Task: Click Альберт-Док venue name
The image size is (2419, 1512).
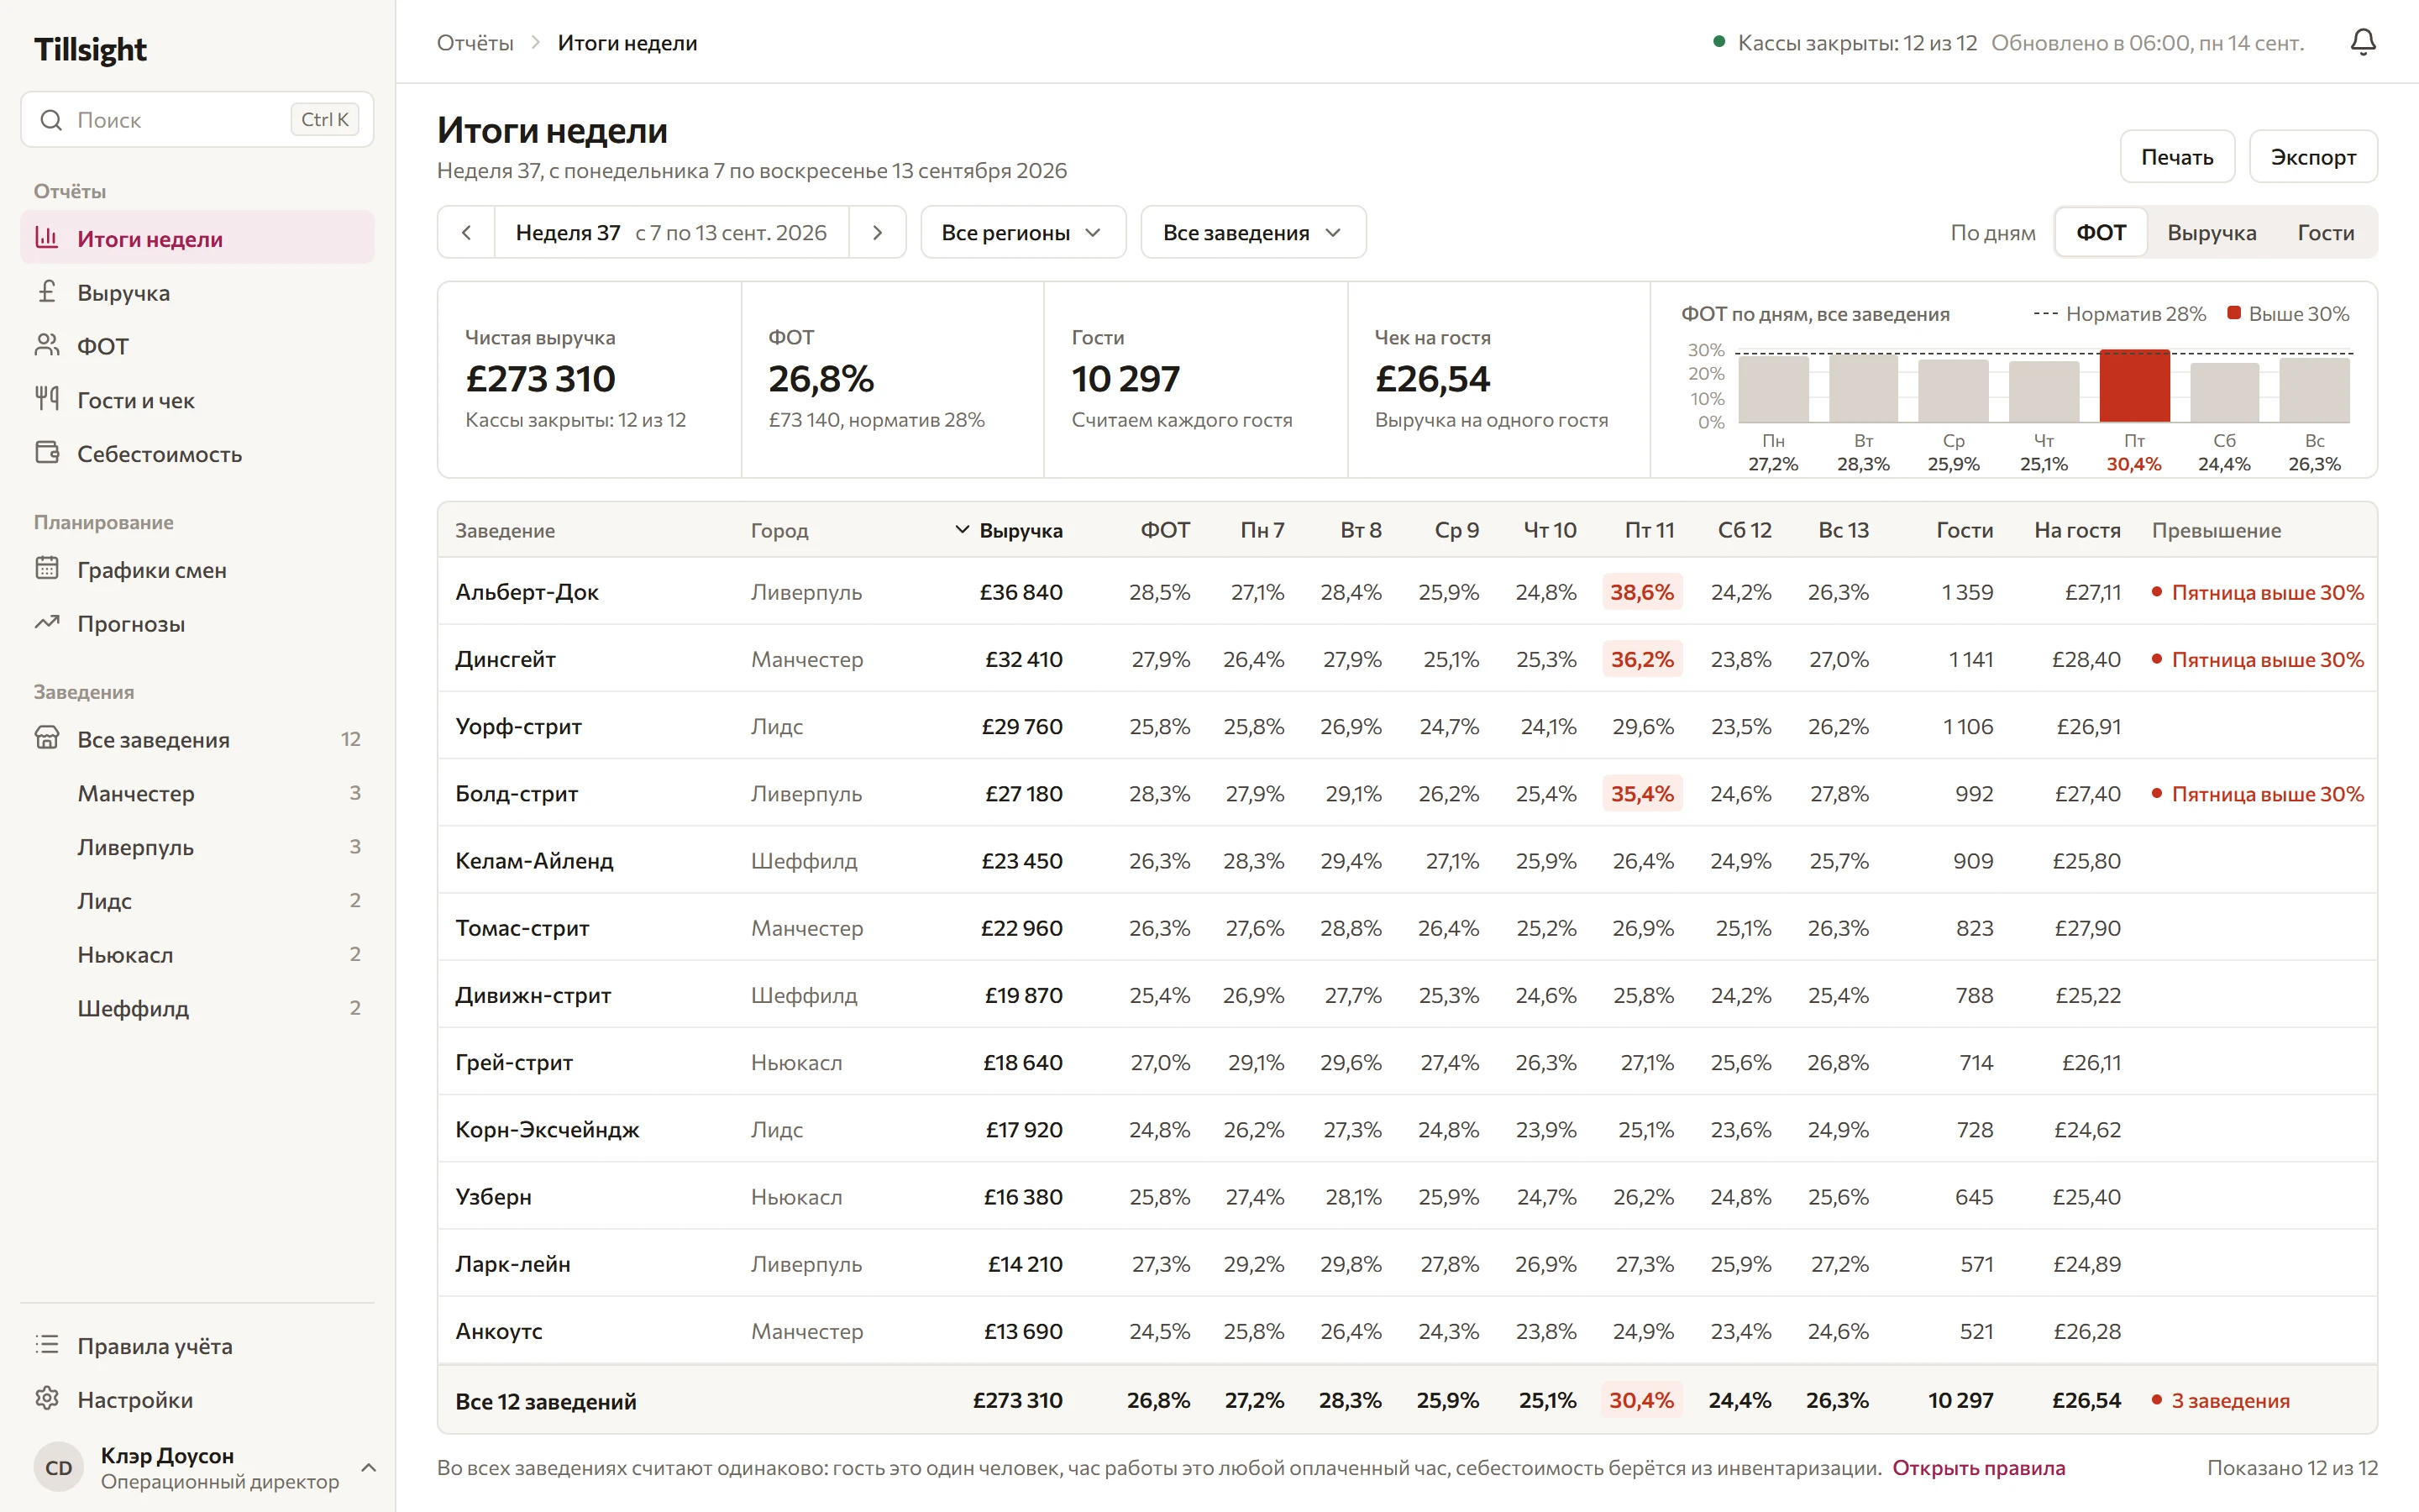Action: pos(527,592)
